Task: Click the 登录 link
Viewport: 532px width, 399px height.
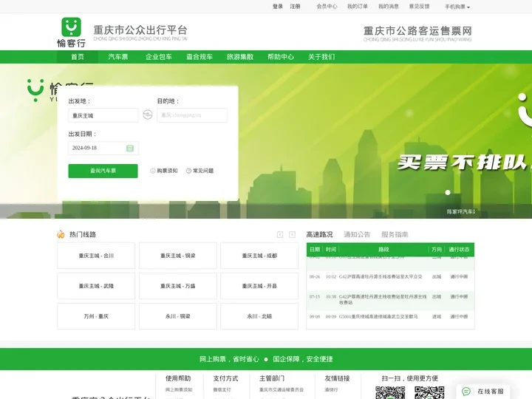Action: pos(278,7)
